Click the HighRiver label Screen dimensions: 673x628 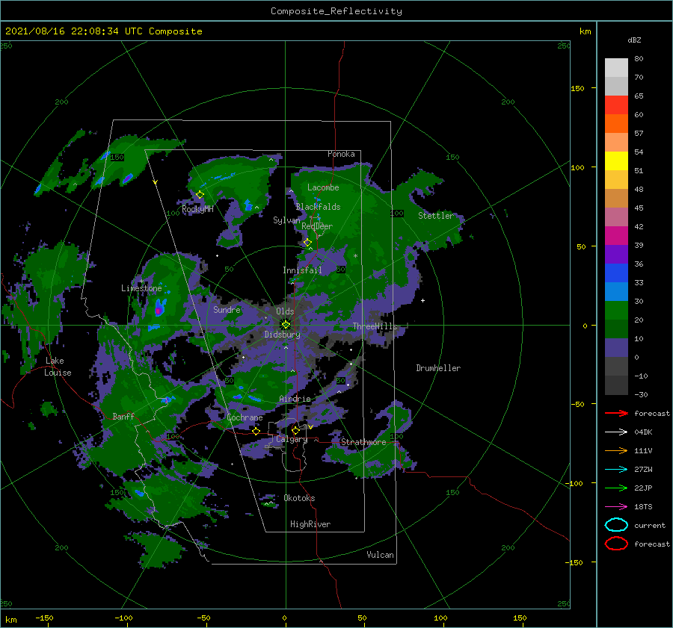click(x=310, y=524)
